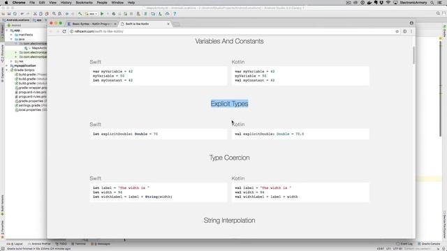Open the History menu

click(66, 3)
